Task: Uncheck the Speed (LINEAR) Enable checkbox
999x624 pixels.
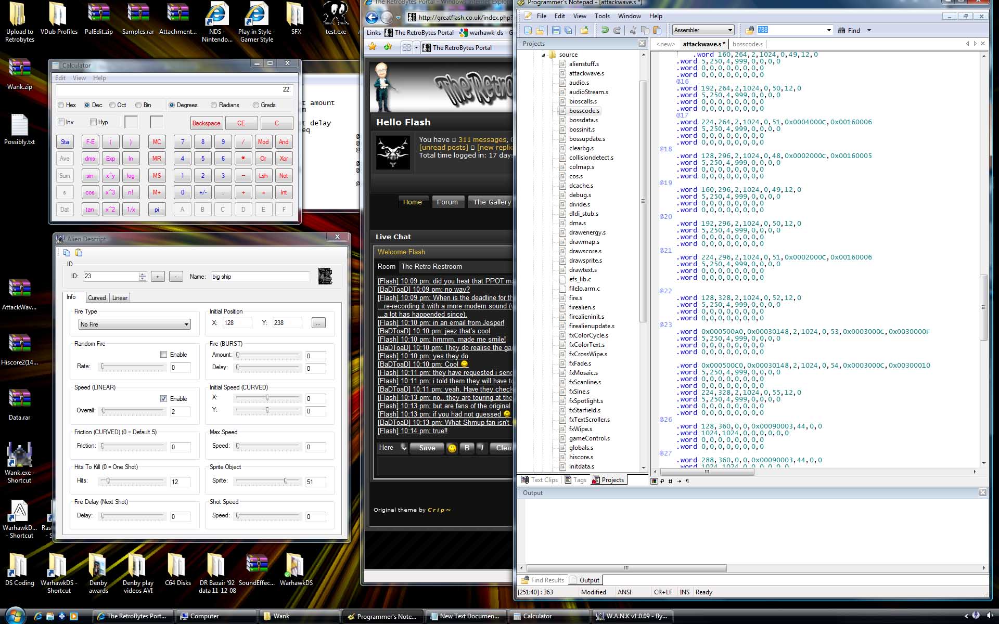Action: click(164, 399)
